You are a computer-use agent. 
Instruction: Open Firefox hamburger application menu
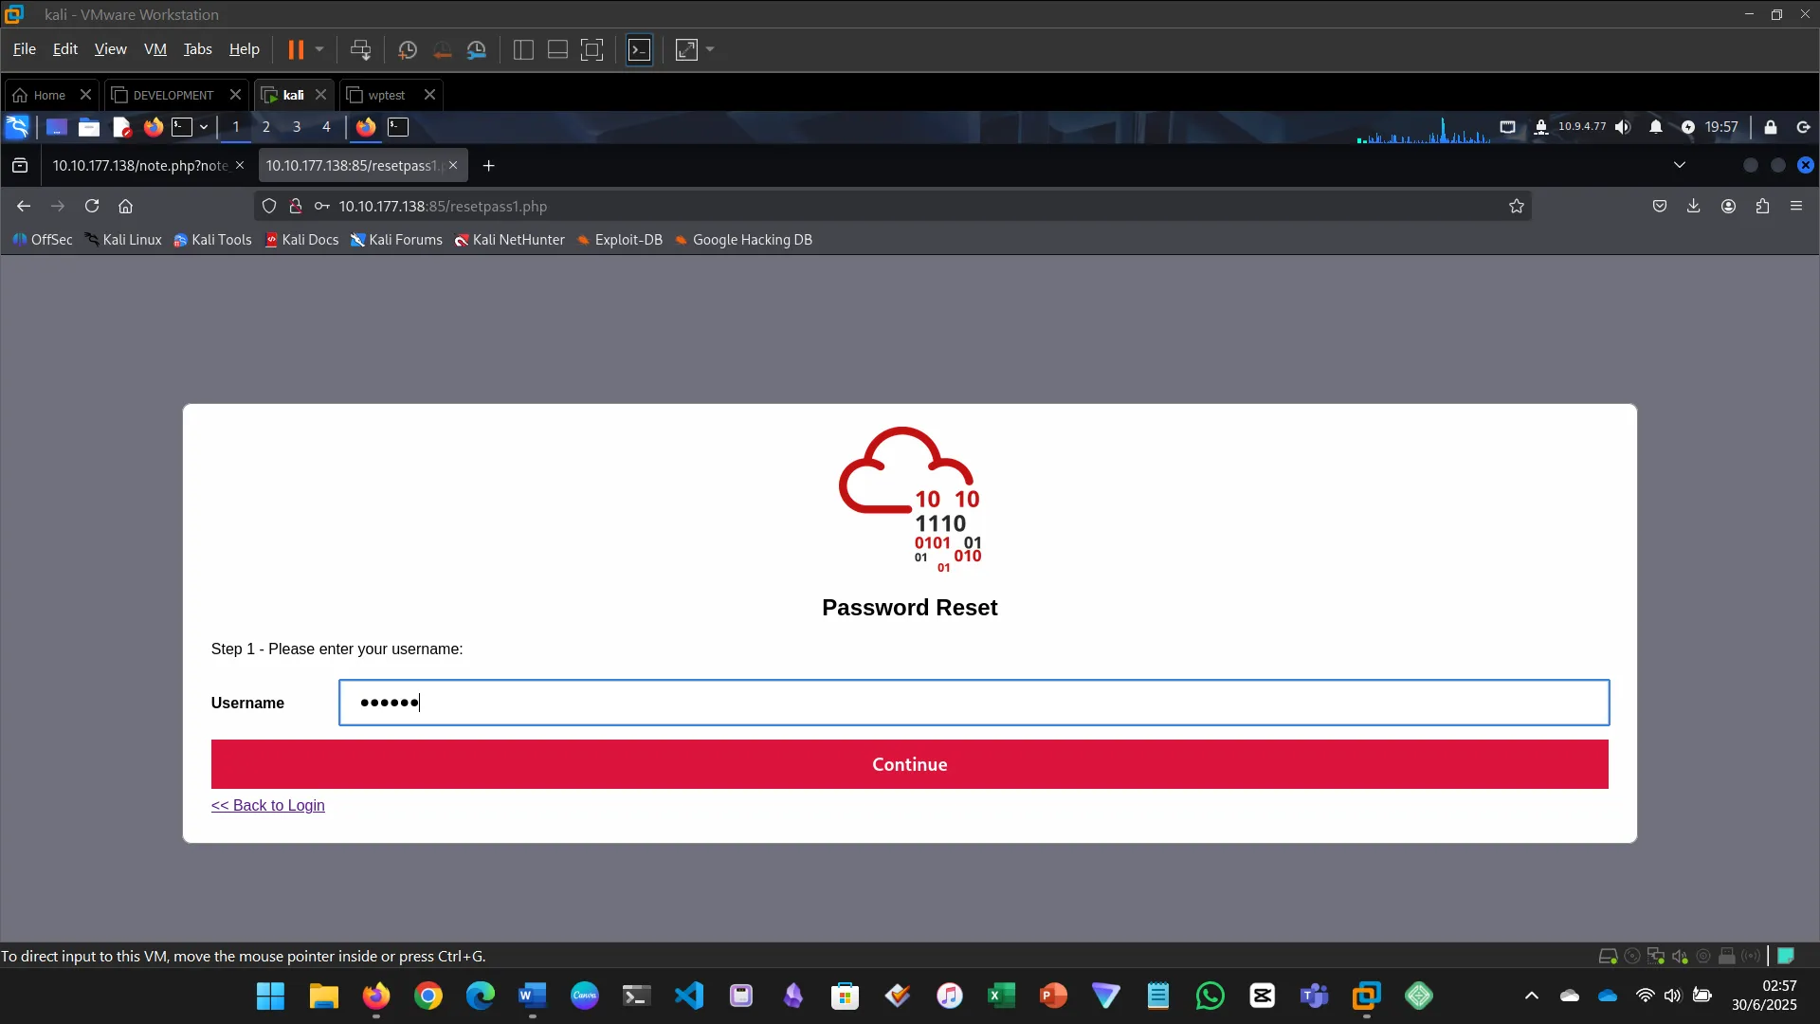1796,206
